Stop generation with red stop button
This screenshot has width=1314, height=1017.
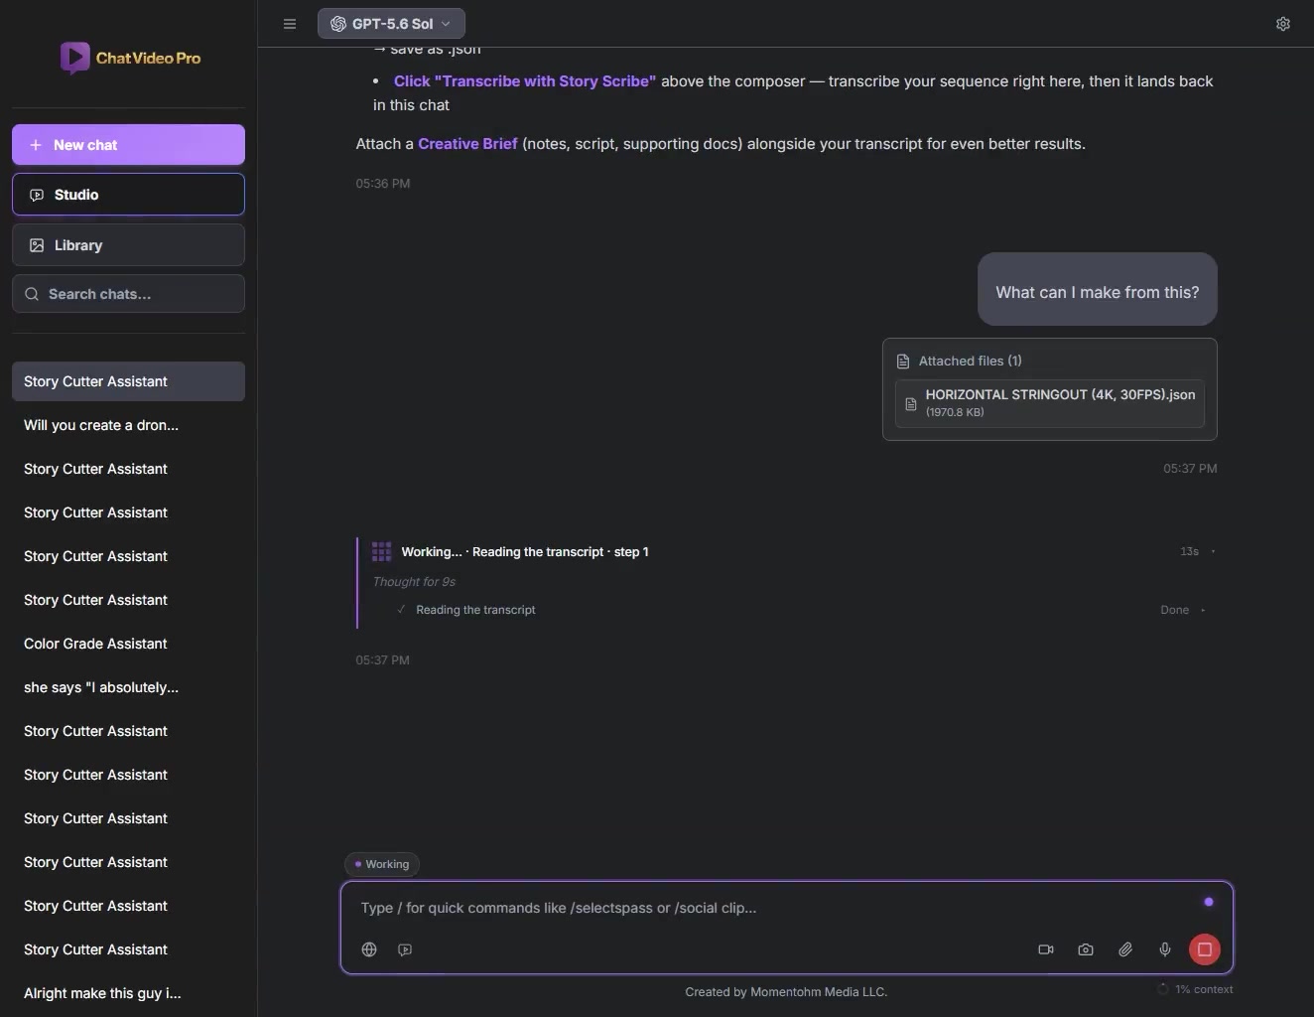(x=1205, y=949)
